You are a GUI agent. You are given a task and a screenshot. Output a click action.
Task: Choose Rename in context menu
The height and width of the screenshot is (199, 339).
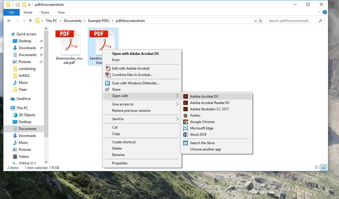tap(142, 155)
